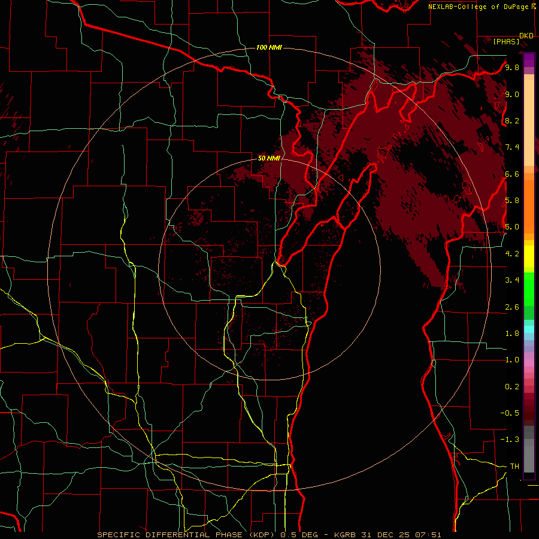The image size is (539, 539).
Task: Click the 5.0 value on the color scale
Action: pos(512,227)
